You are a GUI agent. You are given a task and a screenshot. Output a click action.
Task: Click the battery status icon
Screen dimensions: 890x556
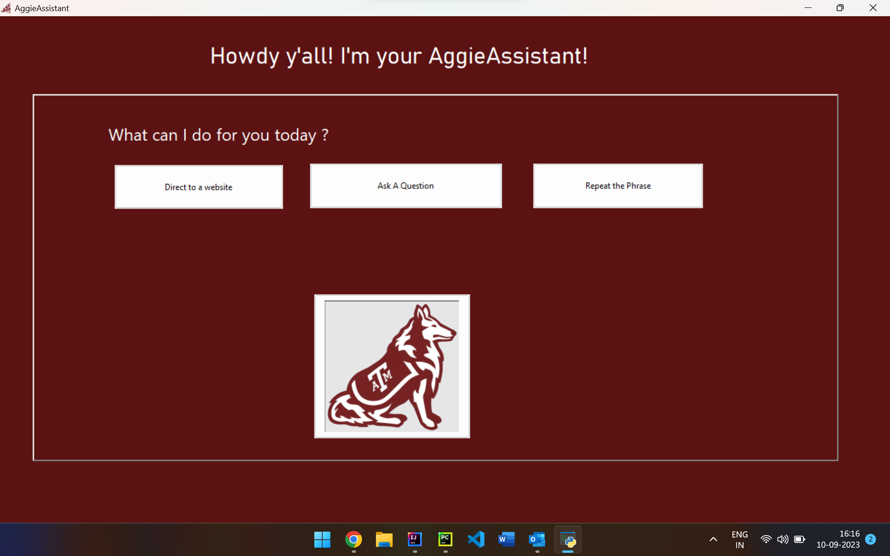coord(799,539)
